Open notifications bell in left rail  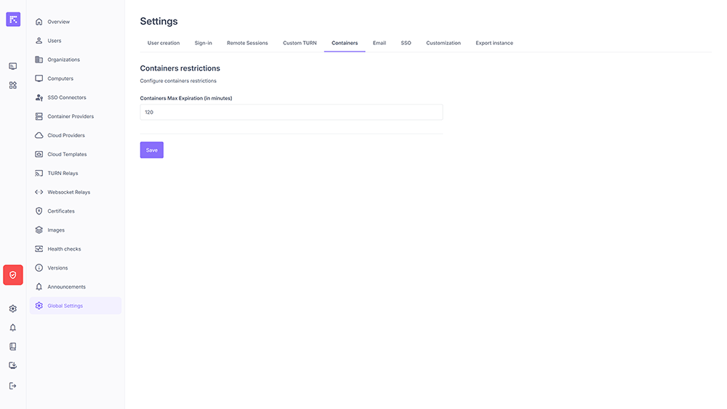tap(13, 328)
